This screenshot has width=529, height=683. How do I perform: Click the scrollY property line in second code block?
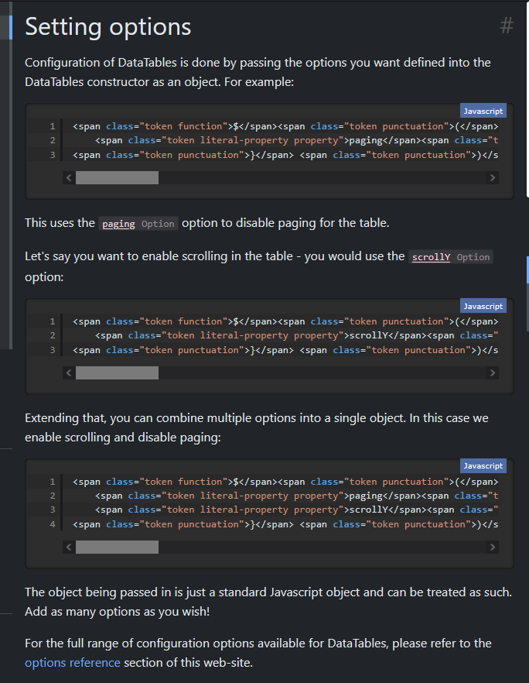tap(294, 335)
